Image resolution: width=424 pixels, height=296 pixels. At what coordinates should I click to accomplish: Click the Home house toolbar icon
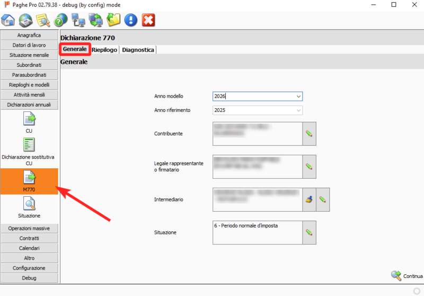[8, 20]
